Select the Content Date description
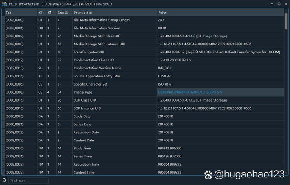 click(84, 140)
